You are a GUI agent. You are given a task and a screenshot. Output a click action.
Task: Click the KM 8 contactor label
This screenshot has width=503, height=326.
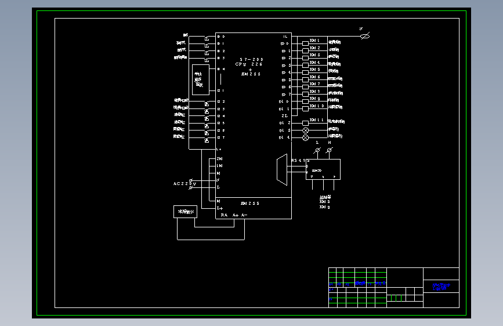(314, 92)
